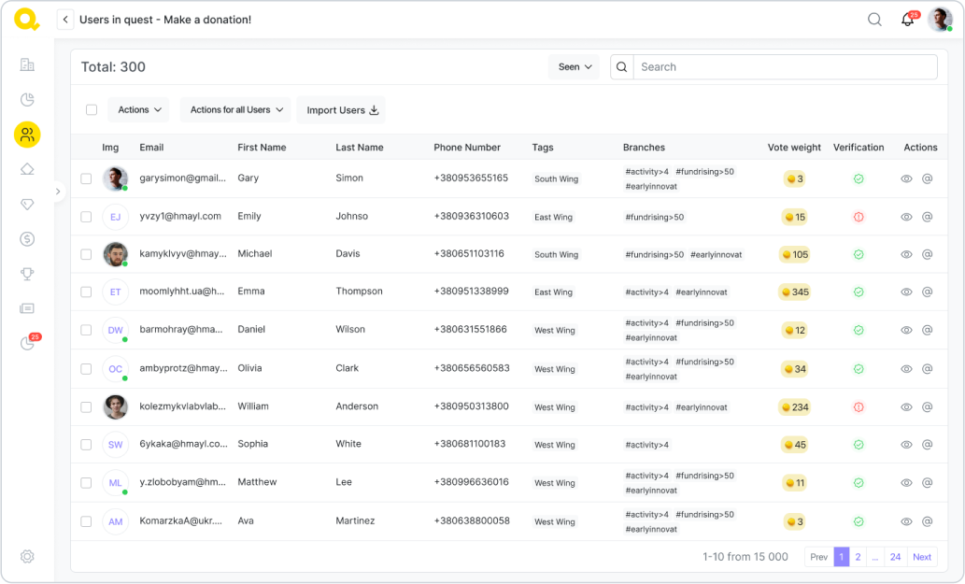Jump to page 24 in pagination
Viewport: 965px width, 584px height.
click(x=895, y=557)
